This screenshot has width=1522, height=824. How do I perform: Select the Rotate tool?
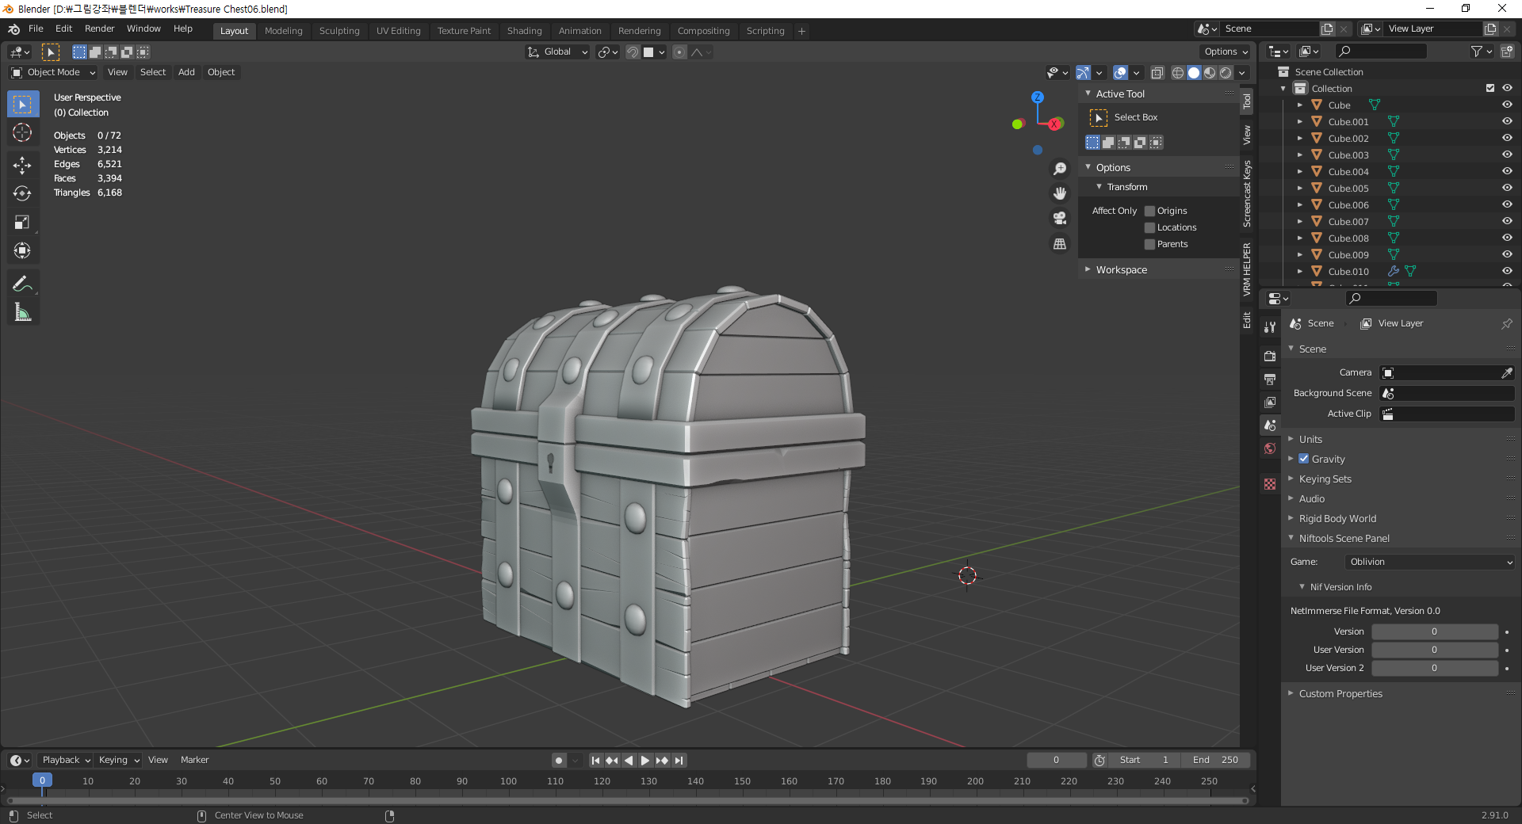coord(22,193)
